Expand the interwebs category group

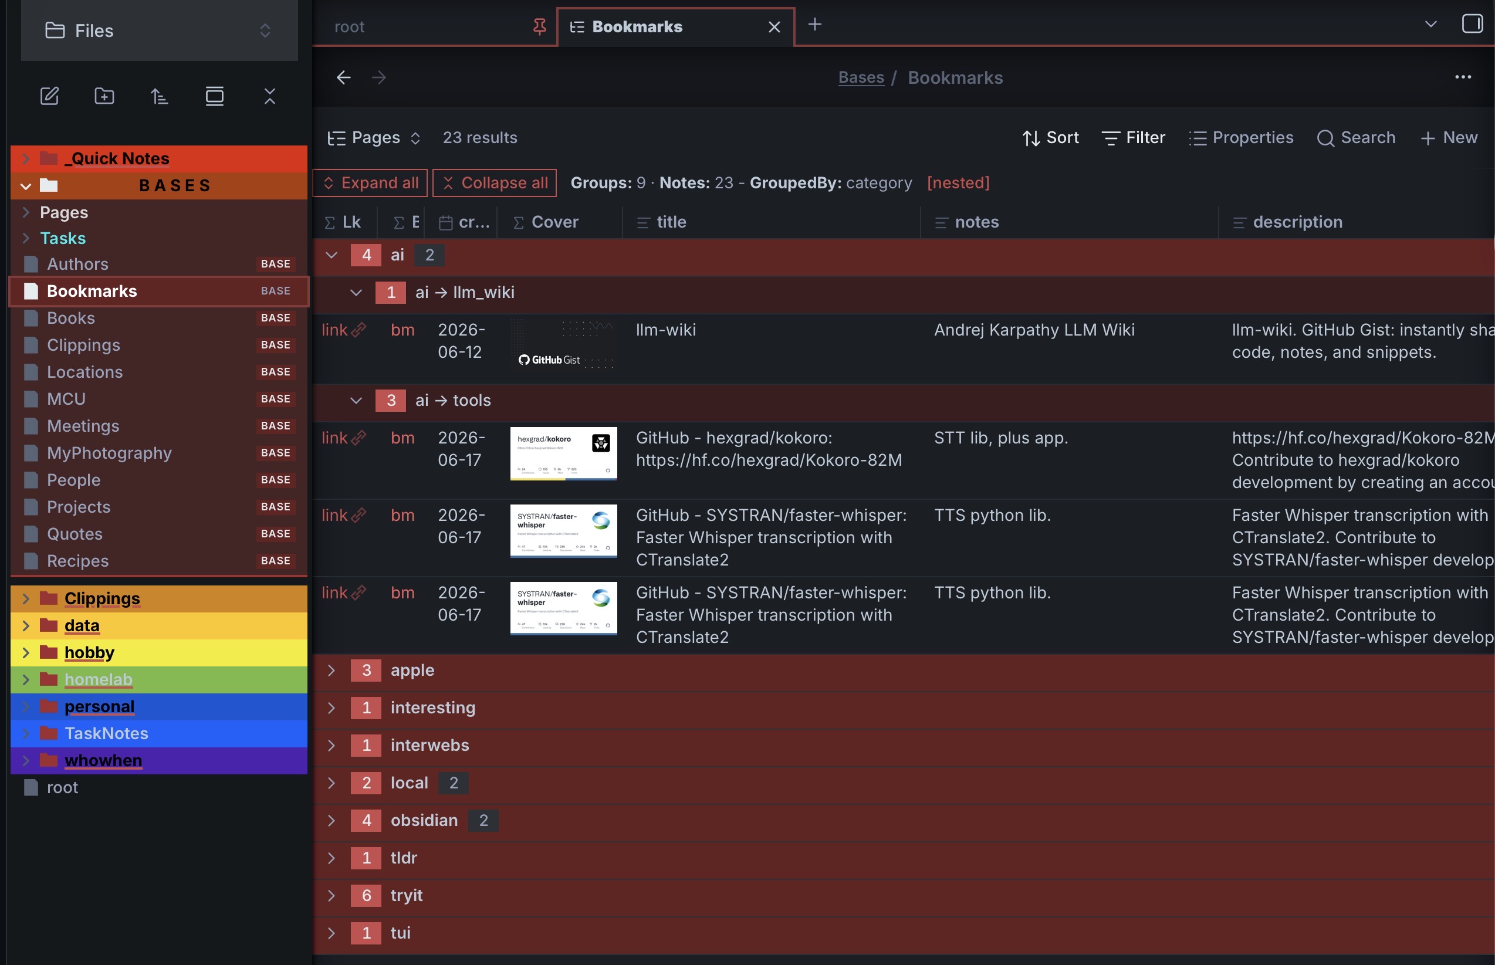[332, 745]
